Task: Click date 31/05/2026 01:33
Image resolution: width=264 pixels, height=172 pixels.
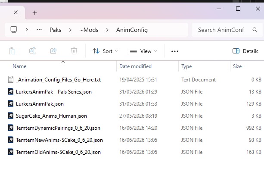Action: coord(138,104)
